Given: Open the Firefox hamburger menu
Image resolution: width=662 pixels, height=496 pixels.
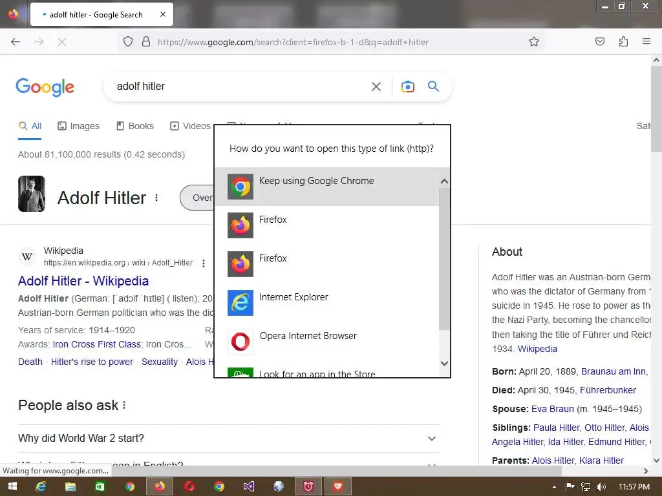Looking at the screenshot, I should pyautogui.click(x=646, y=41).
